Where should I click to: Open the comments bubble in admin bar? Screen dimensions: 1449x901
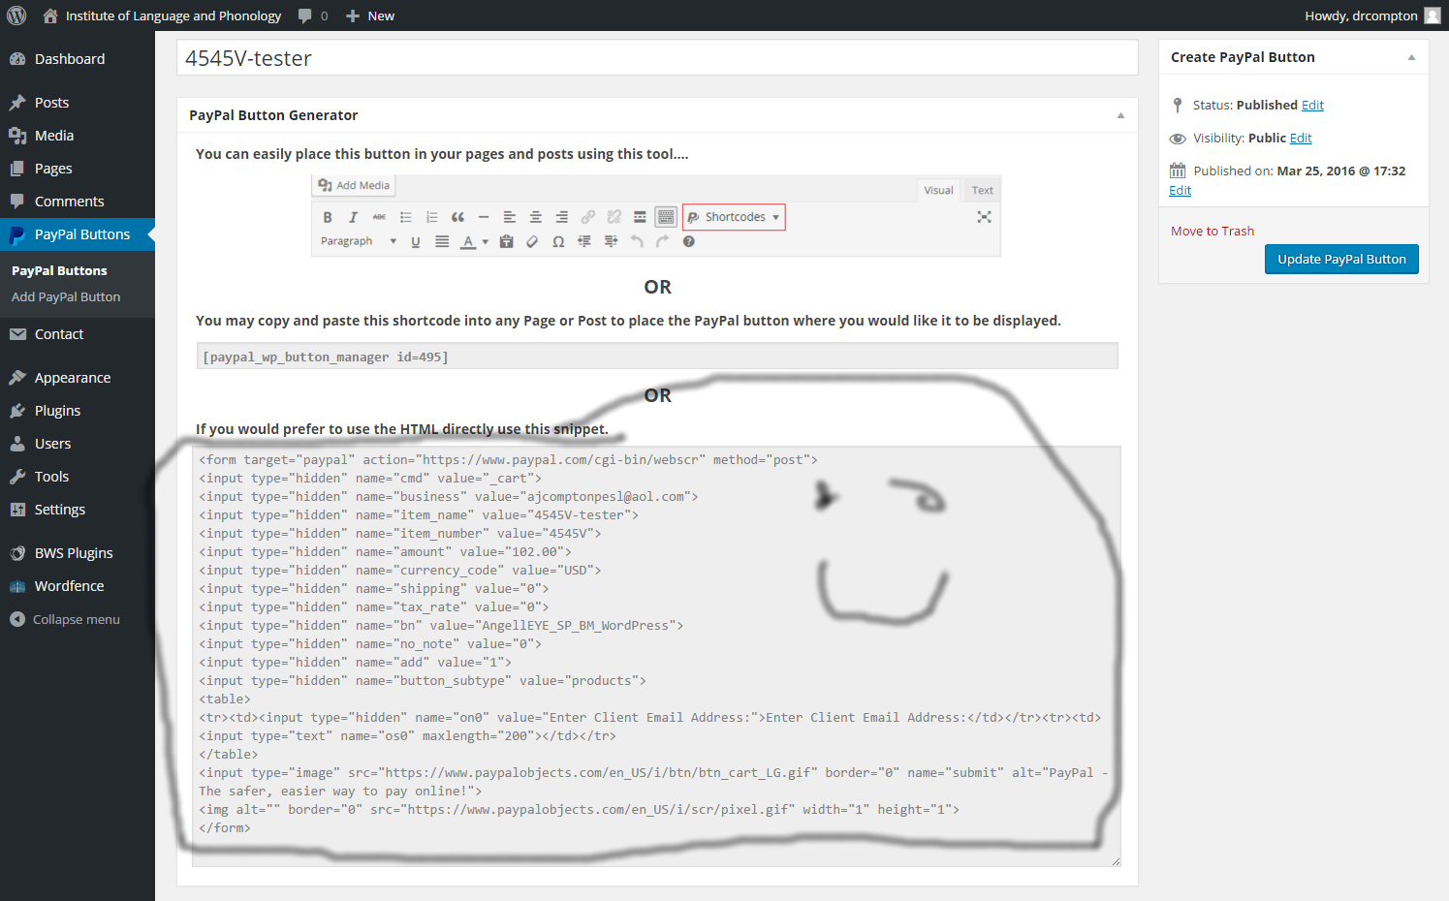(x=313, y=16)
